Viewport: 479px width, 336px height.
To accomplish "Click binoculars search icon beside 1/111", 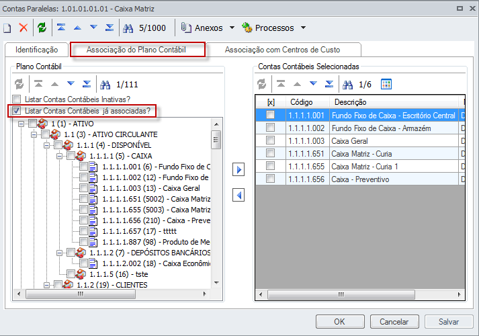I will (x=105, y=84).
